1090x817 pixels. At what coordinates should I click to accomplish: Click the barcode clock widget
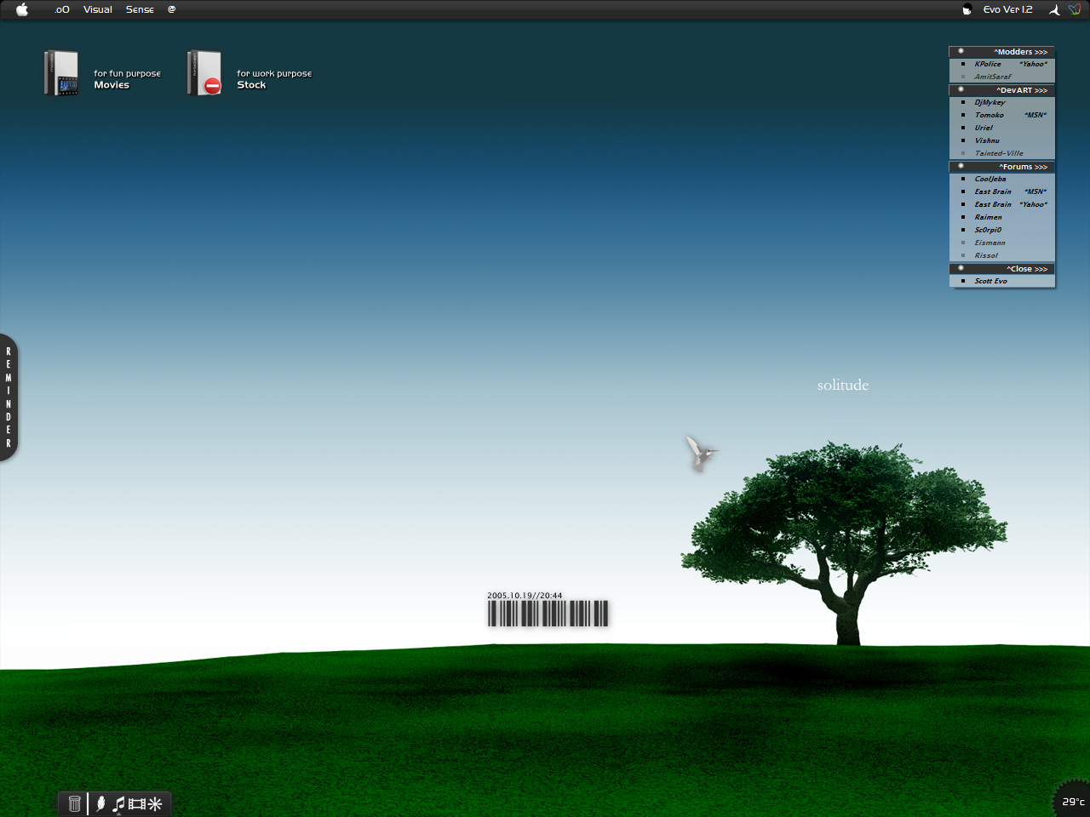point(548,614)
